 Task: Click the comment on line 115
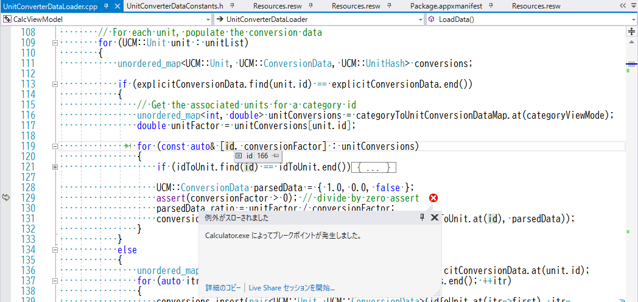pyautogui.click(x=247, y=105)
